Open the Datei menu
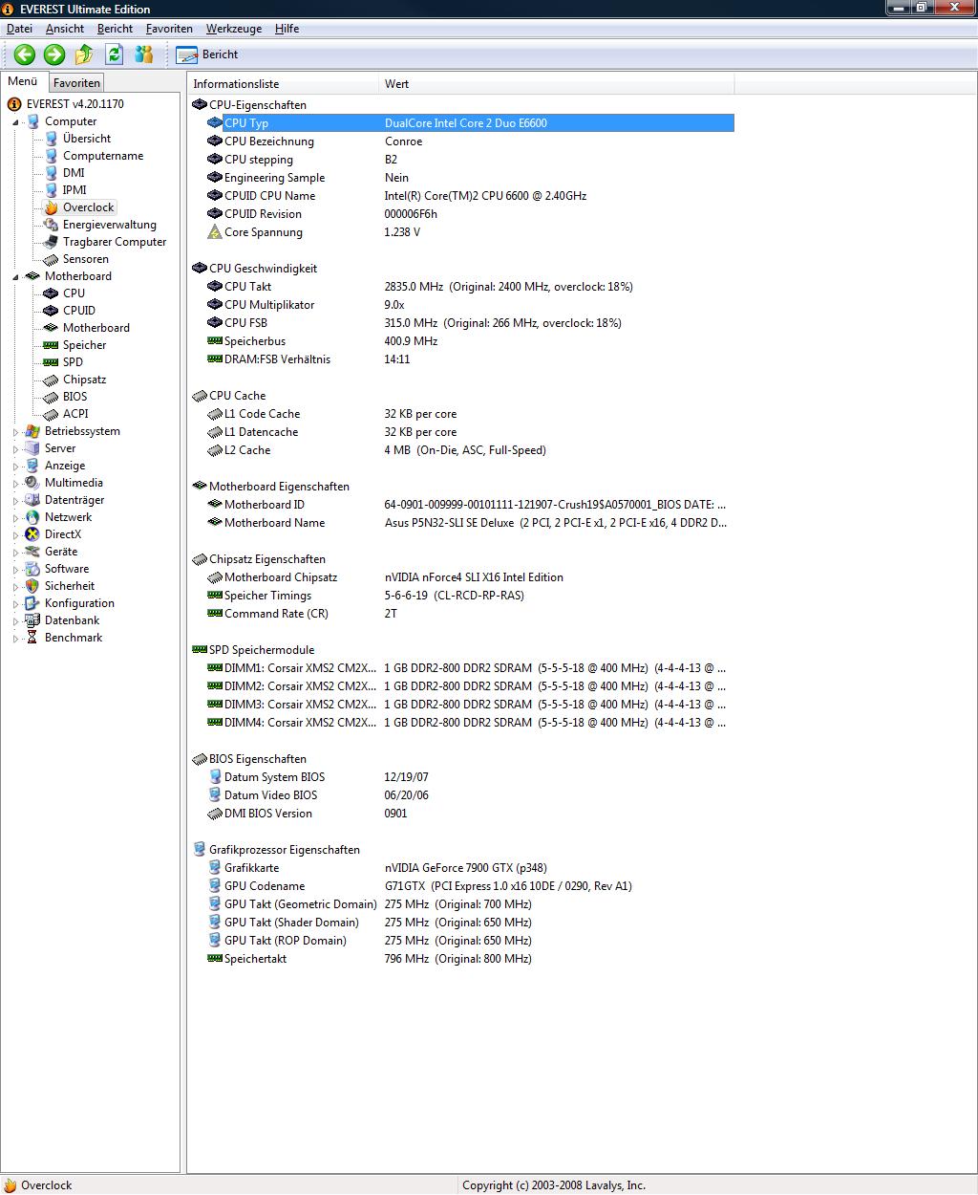978x1195 pixels. [x=19, y=29]
